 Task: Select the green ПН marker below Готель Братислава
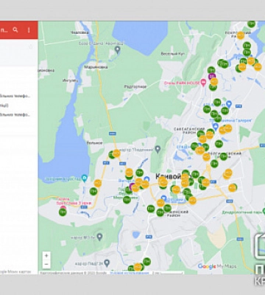click(x=63, y=212)
